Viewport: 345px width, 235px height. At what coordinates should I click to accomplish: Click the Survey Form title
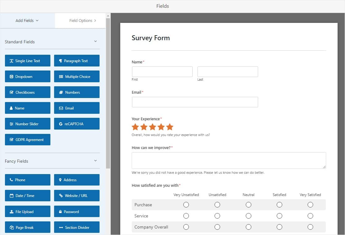coord(151,38)
